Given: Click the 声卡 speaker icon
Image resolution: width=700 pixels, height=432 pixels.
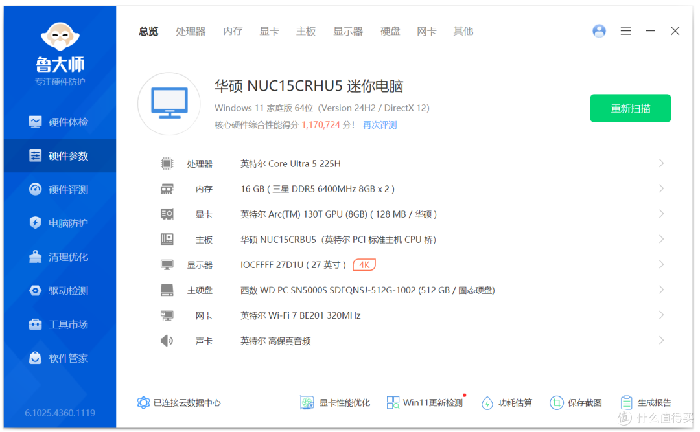Looking at the screenshot, I should point(167,341).
